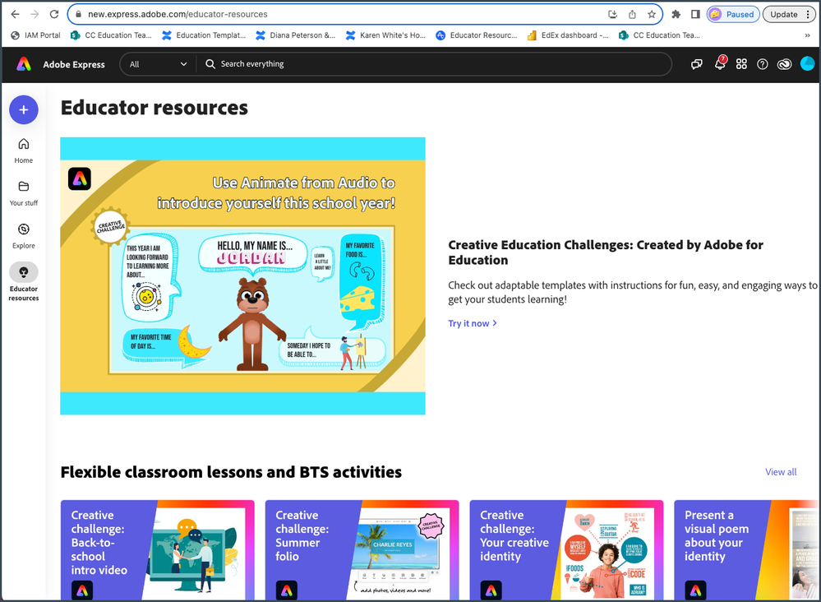Open the All search category dropdown
The height and width of the screenshot is (602, 821).
coord(157,63)
